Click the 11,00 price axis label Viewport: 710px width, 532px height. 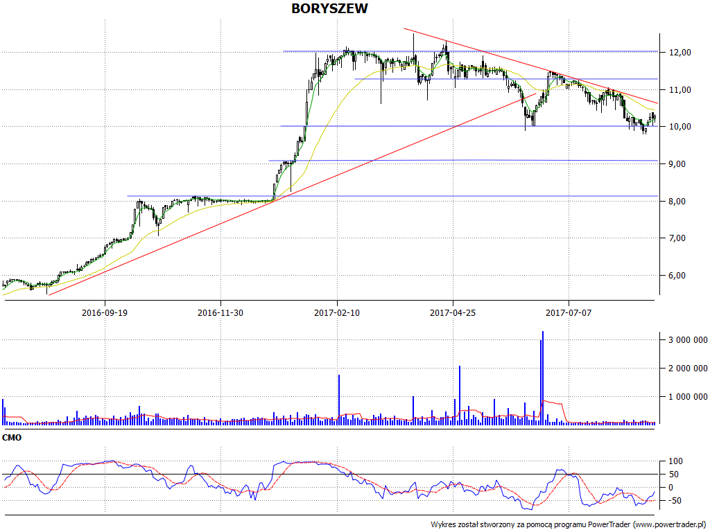(680, 90)
